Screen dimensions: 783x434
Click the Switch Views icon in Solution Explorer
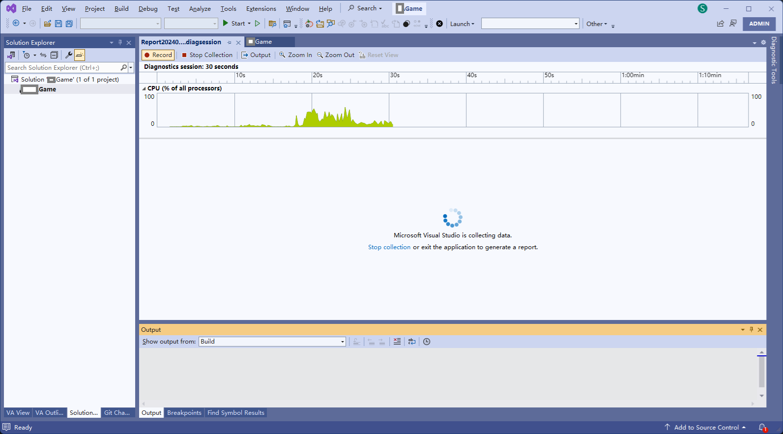pos(11,55)
